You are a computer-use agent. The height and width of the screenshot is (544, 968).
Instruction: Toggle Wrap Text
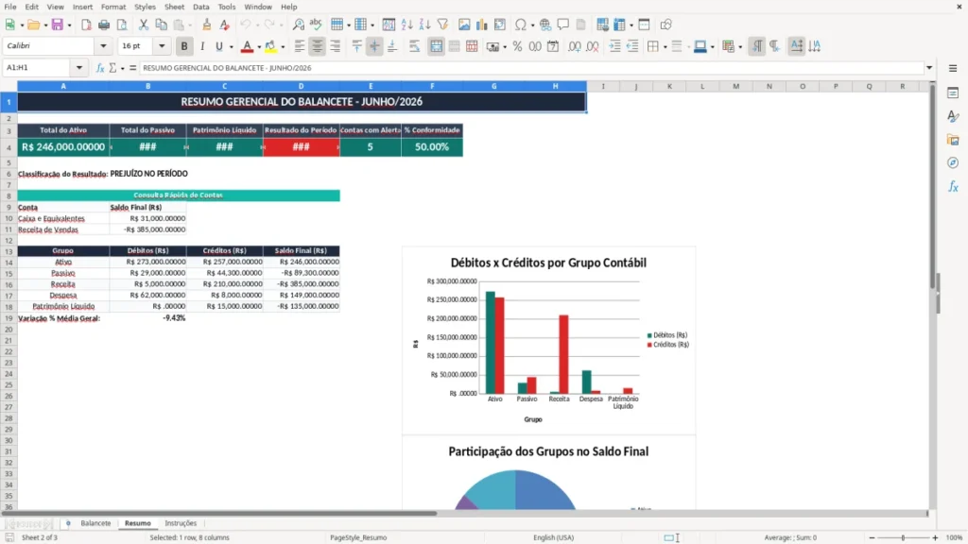(414, 46)
